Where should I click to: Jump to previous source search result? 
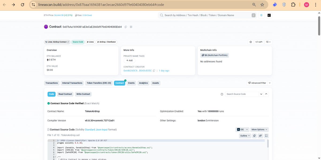click(x=266, y=94)
